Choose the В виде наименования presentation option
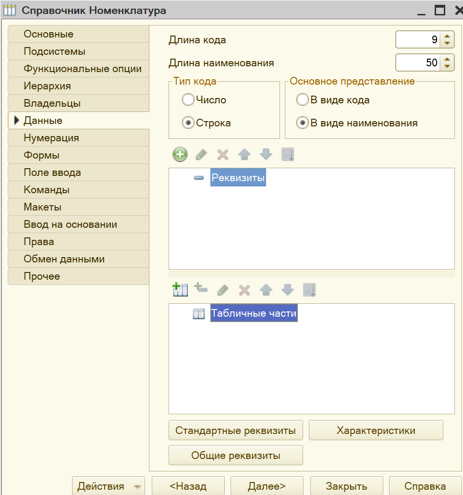Viewport: 463px width, 495px height. (x=302, y=123)
